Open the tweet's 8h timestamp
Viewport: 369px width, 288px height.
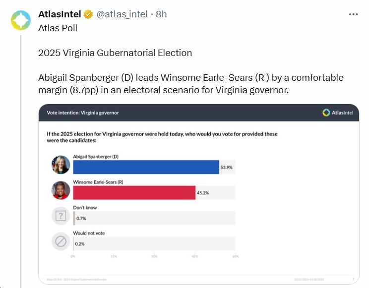[161, 14]
